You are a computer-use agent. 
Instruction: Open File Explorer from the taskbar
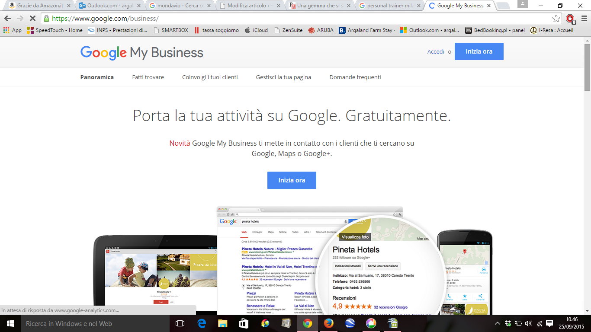click(x=222, y=323)
